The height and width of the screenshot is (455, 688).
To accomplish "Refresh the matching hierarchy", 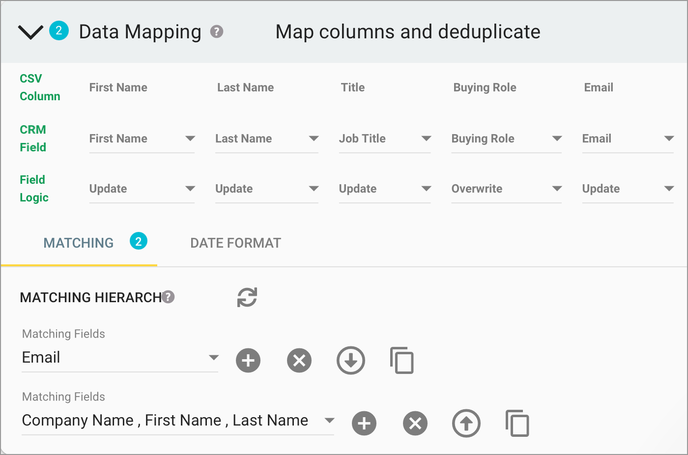I will [247, 297].
